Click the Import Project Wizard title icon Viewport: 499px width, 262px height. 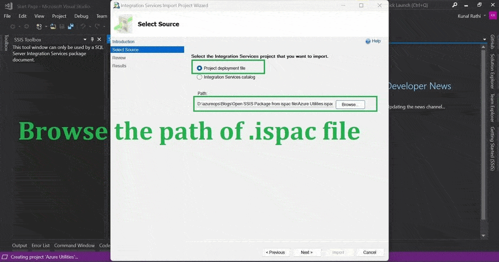pos(116,5)
